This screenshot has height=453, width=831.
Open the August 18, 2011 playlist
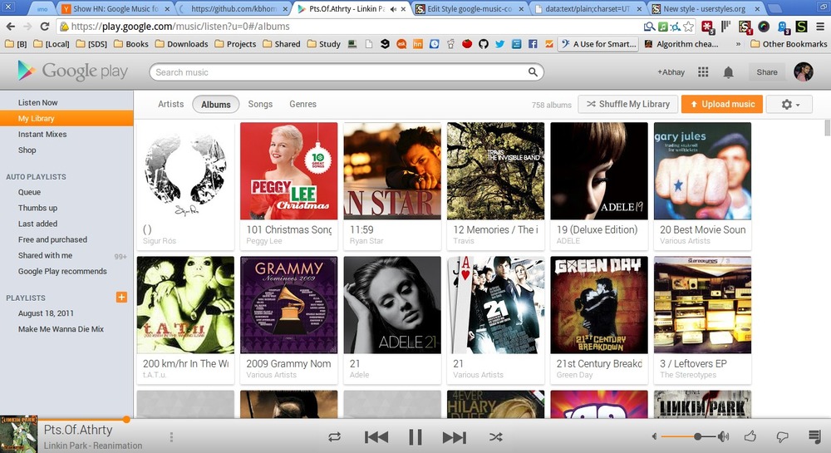coord(46,313)
